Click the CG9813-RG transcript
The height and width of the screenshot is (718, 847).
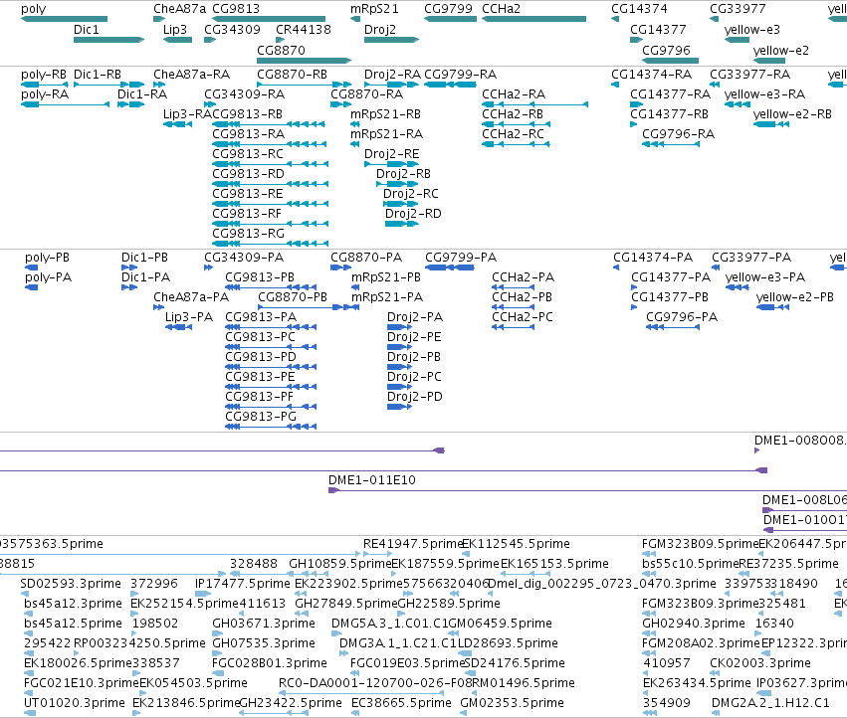[270, 244]
